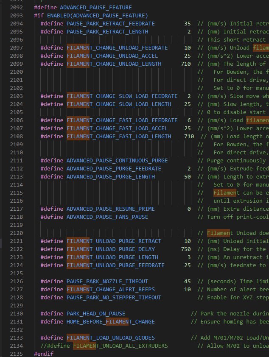Click the value 35 on line 2094
Viewport: 269px width, 357px height.
tap(187, 24)
